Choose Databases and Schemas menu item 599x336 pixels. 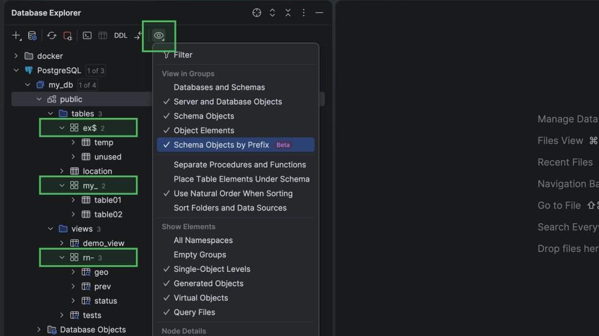[x=236, y=87]
